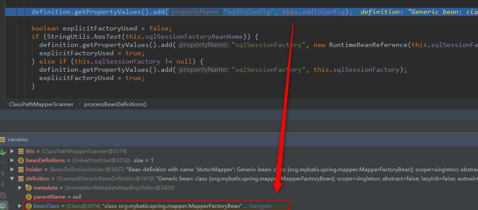Click the 'else if' sqlSessionFactory != null line
The height and width of the screenshot is (210, 478).
pyautogui.click(x=118, y=61)
